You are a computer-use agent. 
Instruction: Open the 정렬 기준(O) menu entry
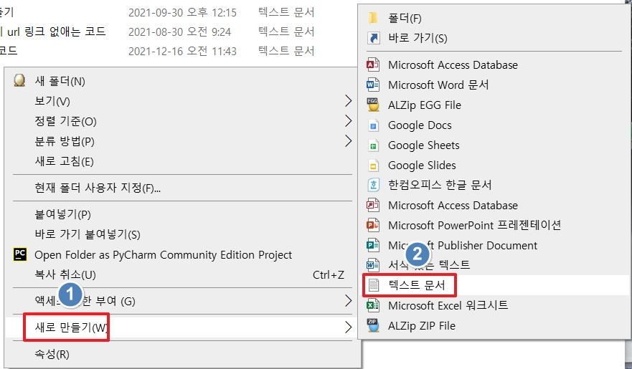click(65, 121)
